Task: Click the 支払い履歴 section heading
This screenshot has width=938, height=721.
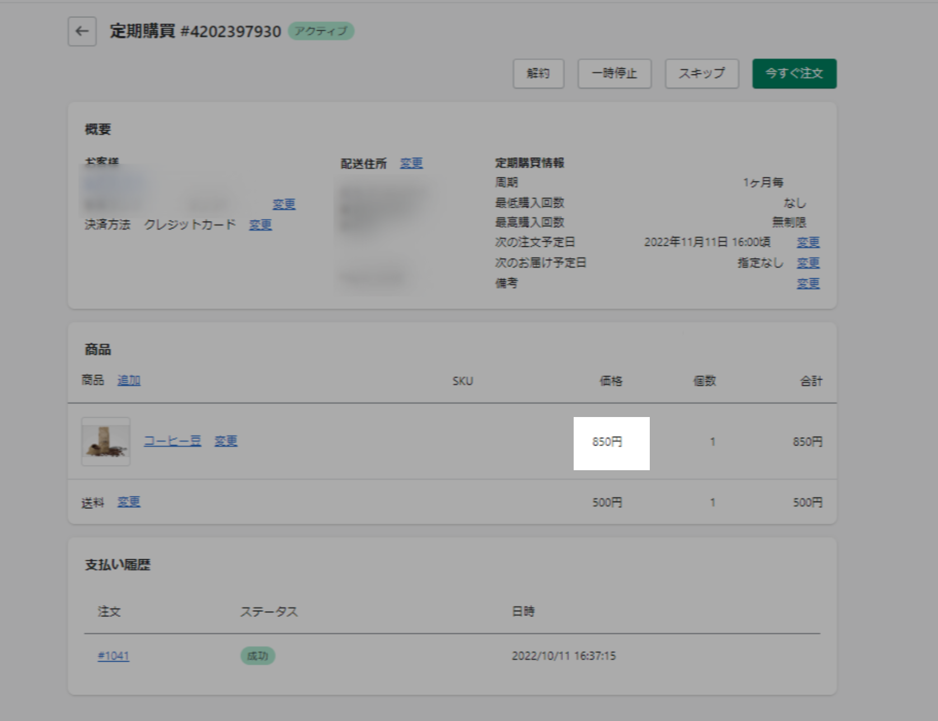Action: click(x=118, y=565)
